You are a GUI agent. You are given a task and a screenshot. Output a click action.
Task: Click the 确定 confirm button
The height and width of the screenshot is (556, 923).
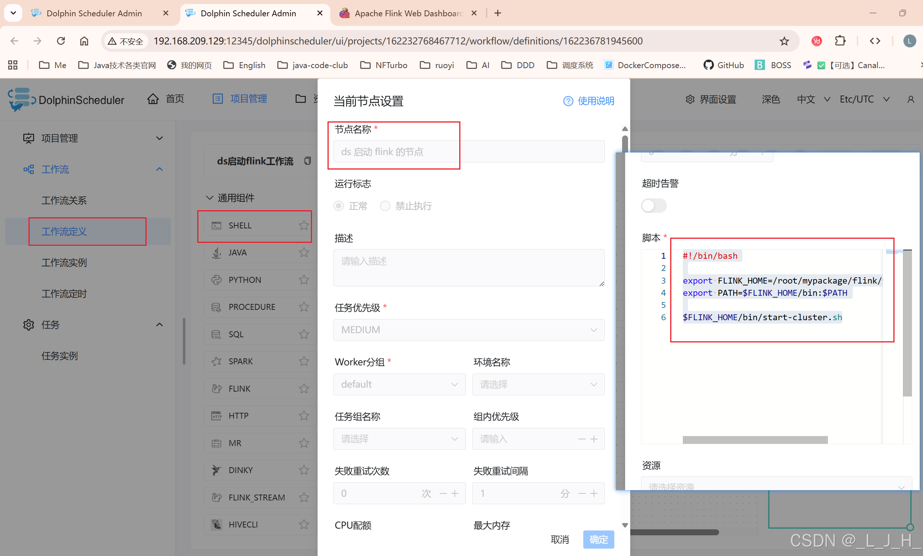coord(598,539)
